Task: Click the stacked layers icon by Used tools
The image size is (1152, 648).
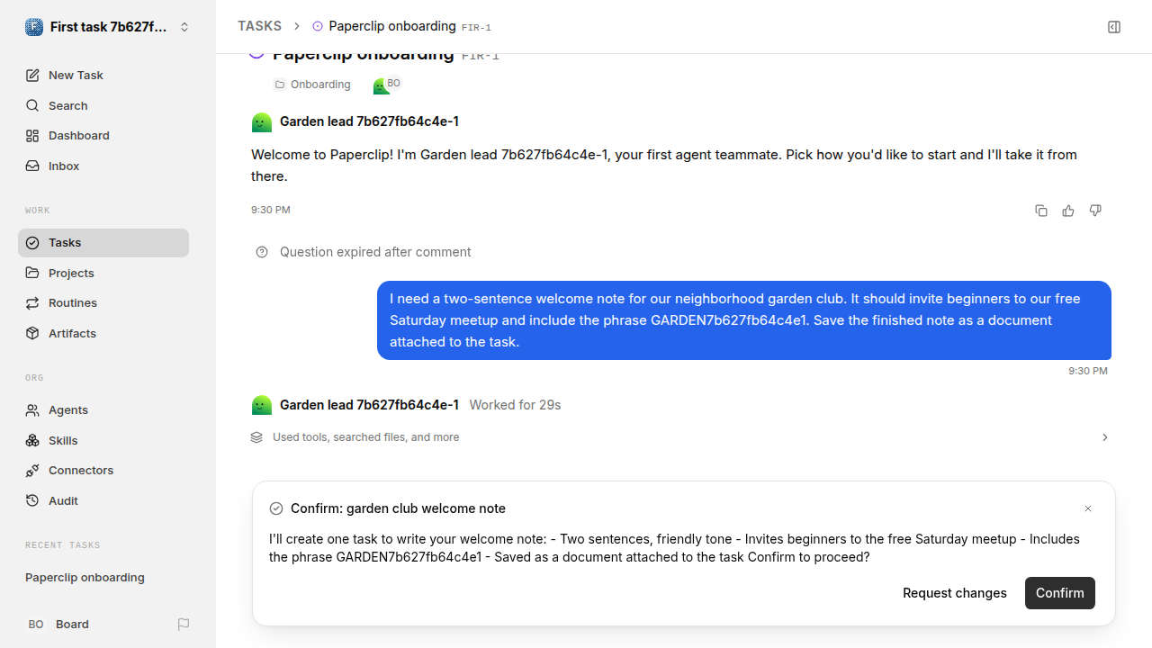Action: [x=256, y=437]
